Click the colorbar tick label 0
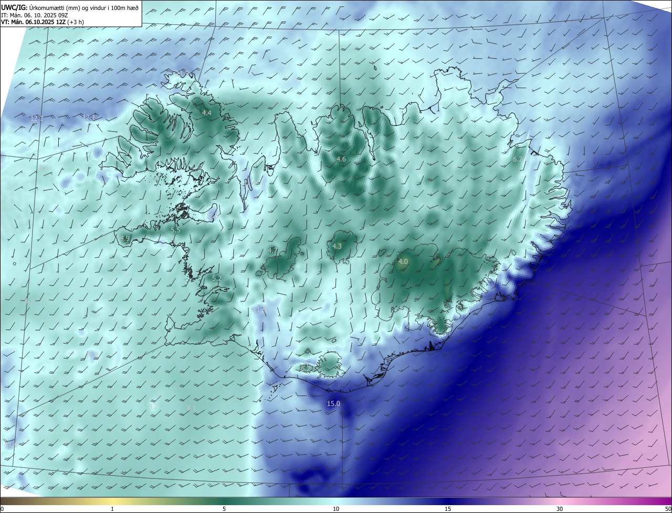This screenshot has width=672, height=513. coord(2,509)
